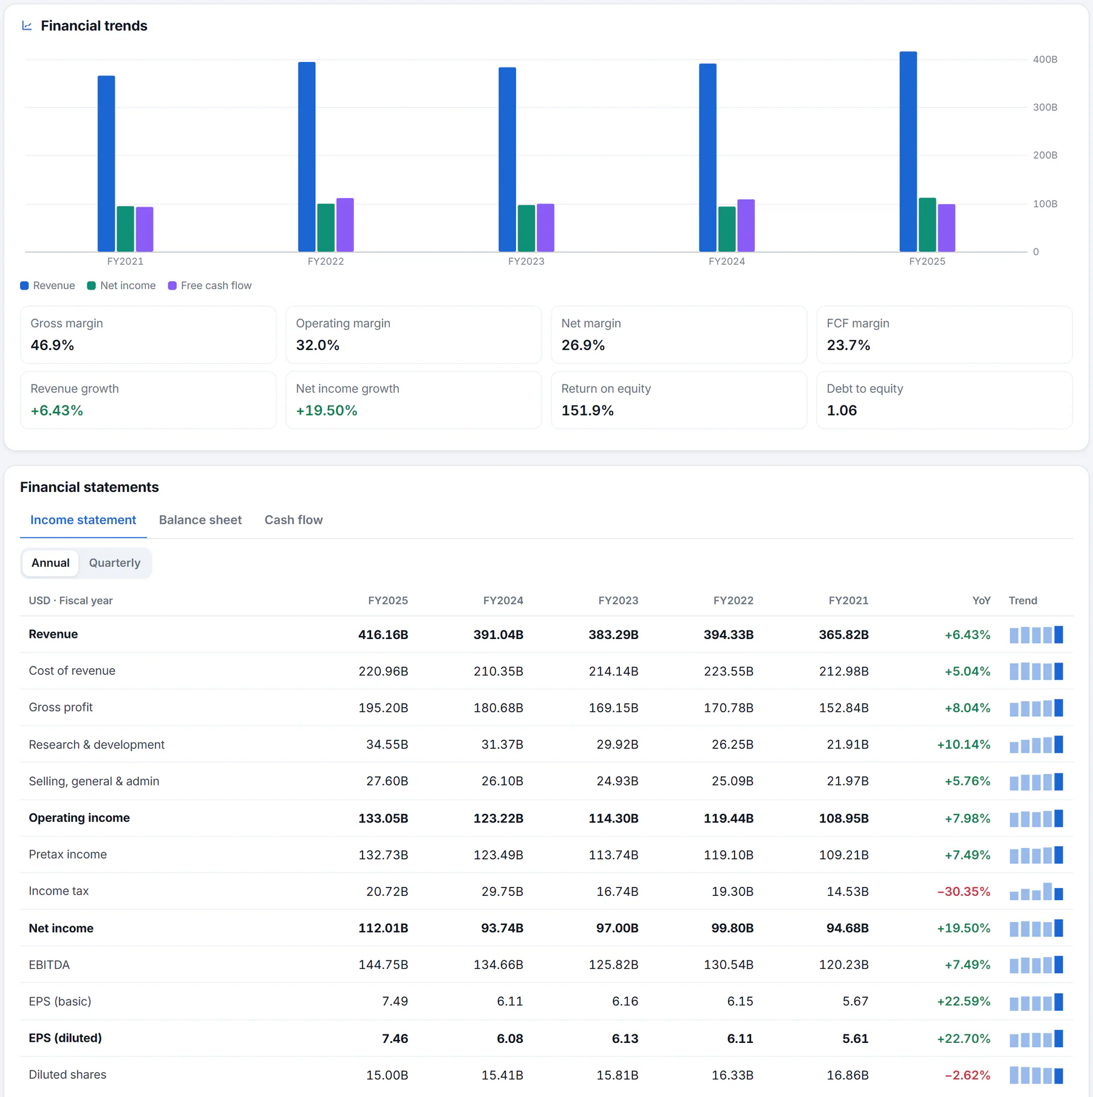This screenshot has height=1097, width=1093.
Task: Click the Debt to equity 1.06 card
Action: 944,400
